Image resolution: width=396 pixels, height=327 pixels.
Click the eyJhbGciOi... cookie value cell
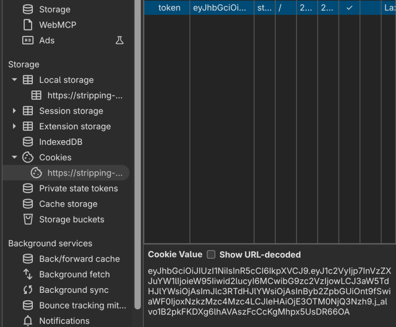222,8
